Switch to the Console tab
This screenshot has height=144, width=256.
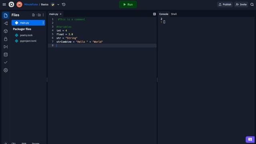[x=164, y=14]
